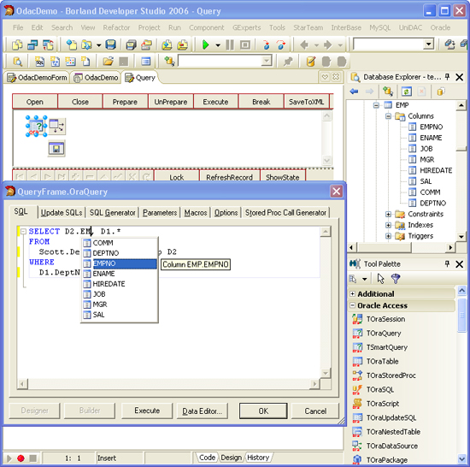
Task: Click the Refresh icon in Database Explorer
Action: pyautogui.click(x=407, y=92)
